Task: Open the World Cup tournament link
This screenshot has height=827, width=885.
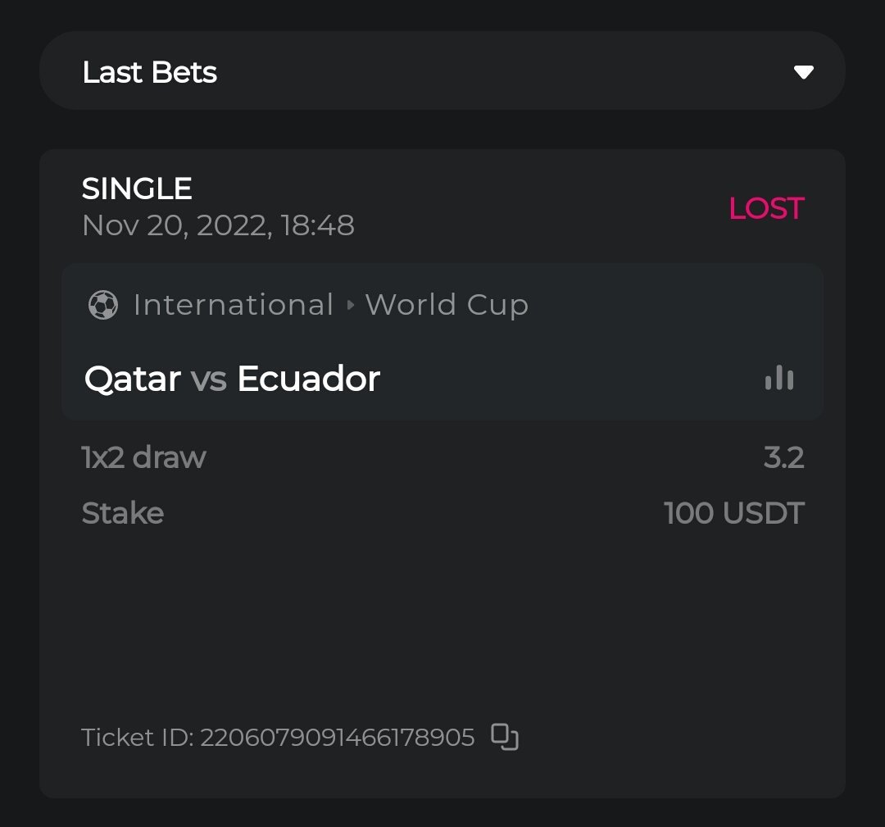Action: [447, 305]
